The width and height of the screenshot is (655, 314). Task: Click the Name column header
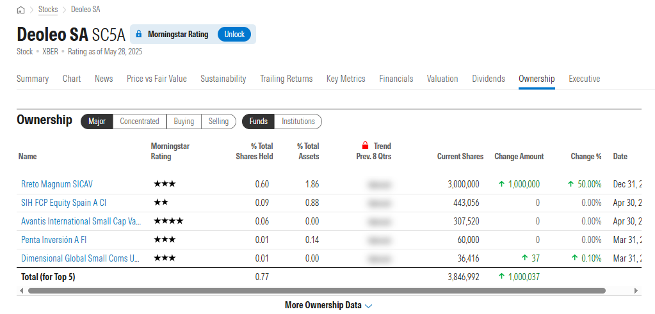tap(28, 157)
